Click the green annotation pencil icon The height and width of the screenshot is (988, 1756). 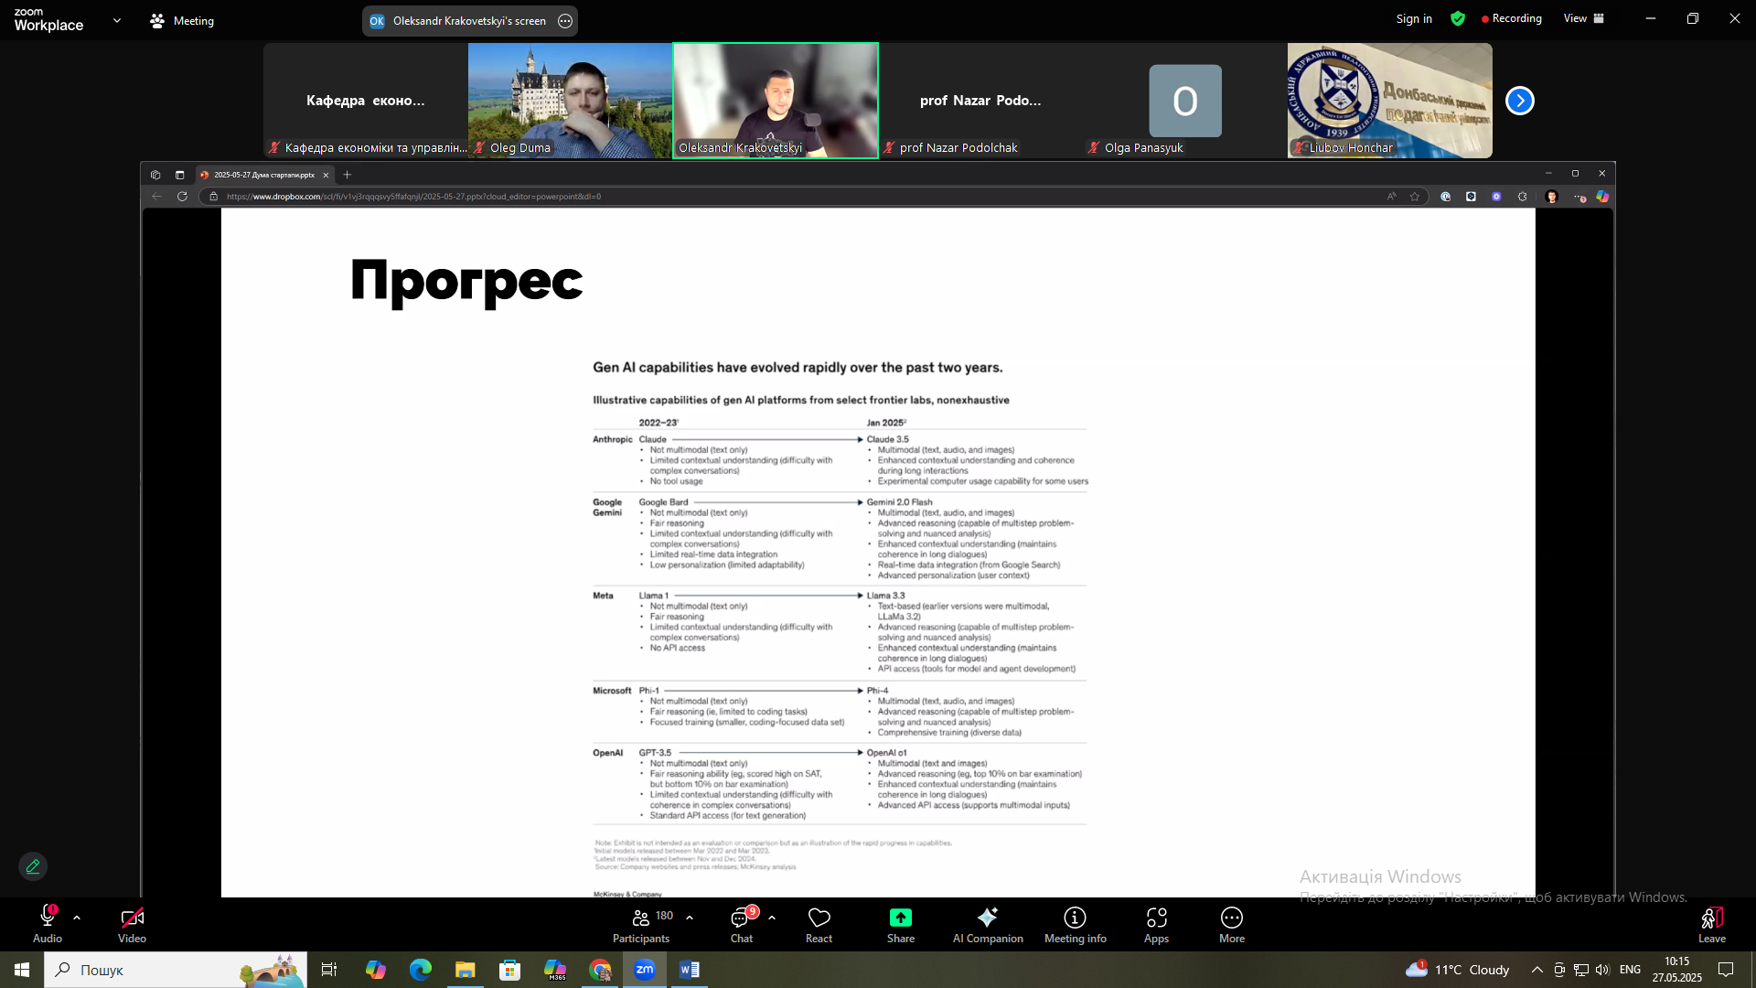pos(33,866)
